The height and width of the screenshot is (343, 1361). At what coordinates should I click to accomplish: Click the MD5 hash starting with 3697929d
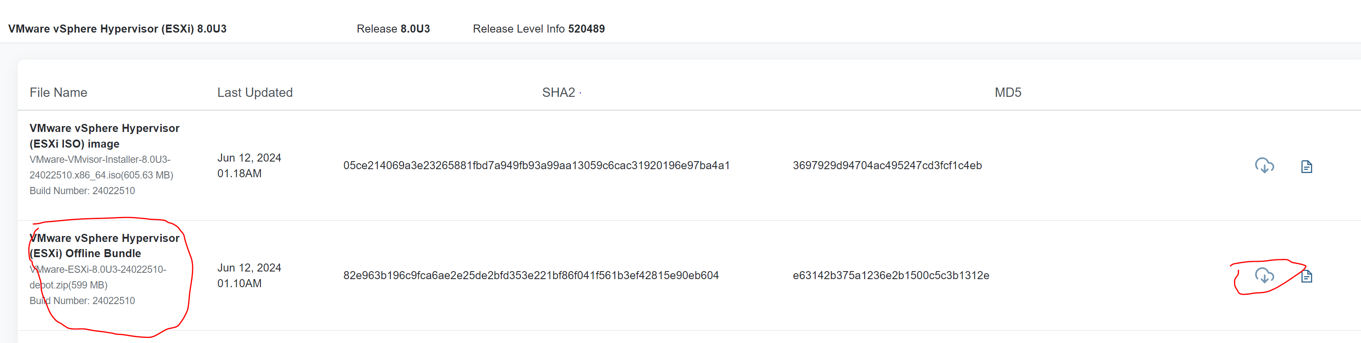(x=887, y=165)
